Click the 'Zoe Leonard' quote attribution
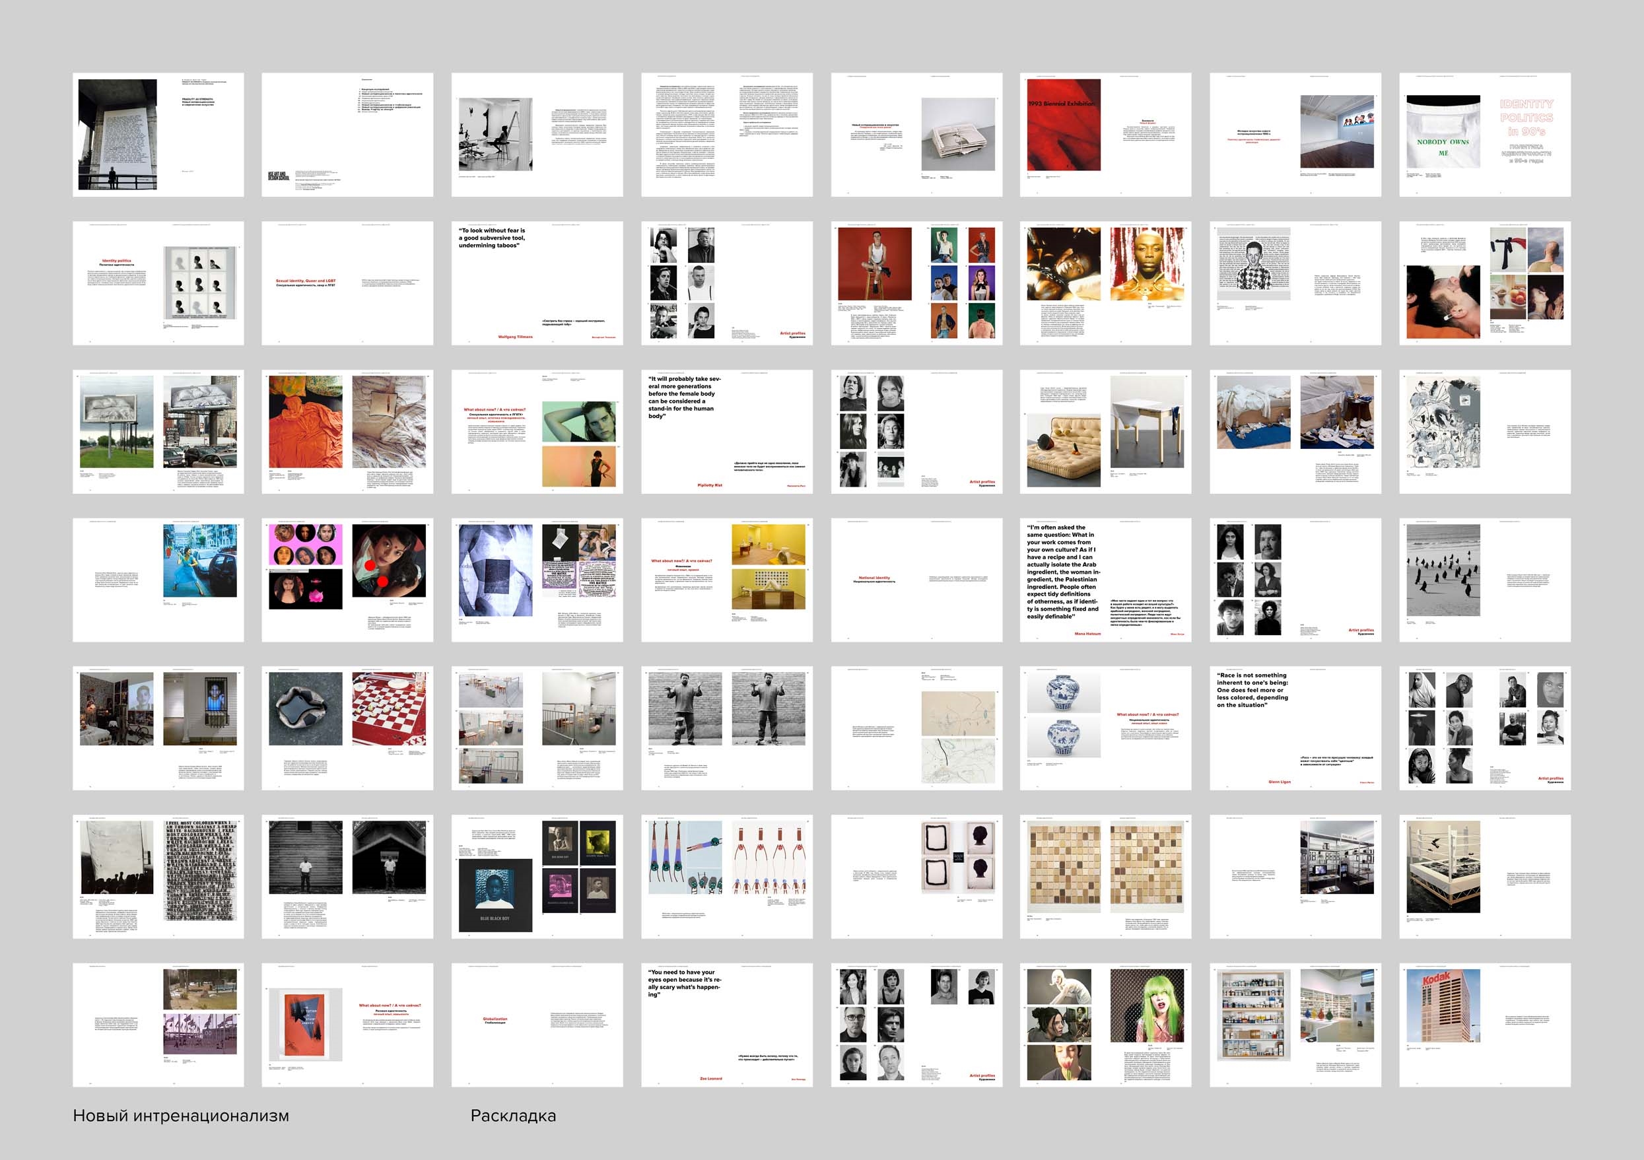The height and width of the screenshot is (1160, 1644). tap(710, 1078)
